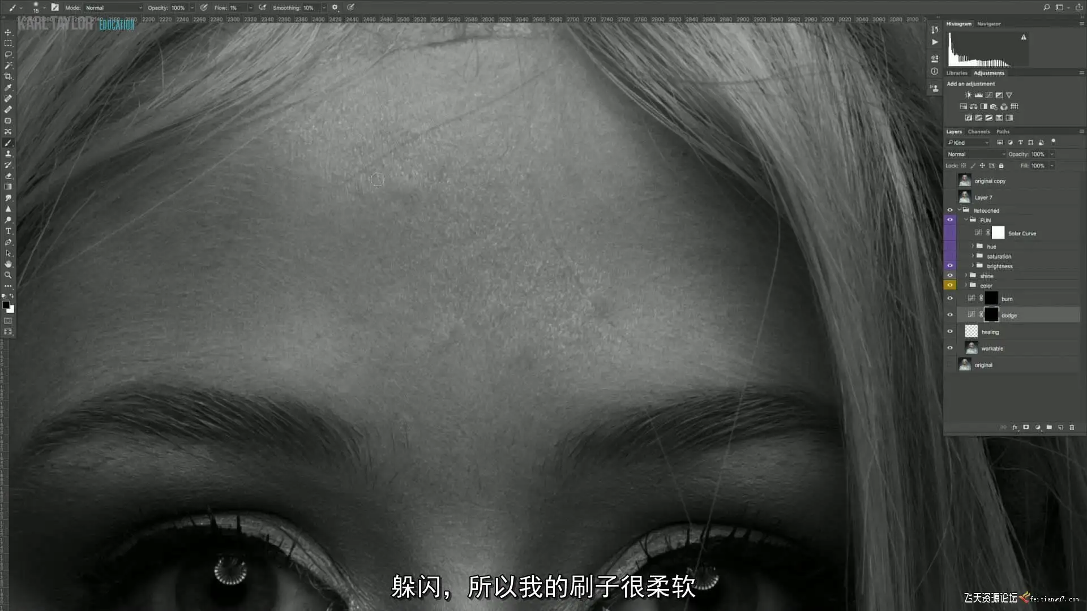Click the foreground color swatch
The width and height of the screenshot is (1087, 611).
click(x=6, y=305)
